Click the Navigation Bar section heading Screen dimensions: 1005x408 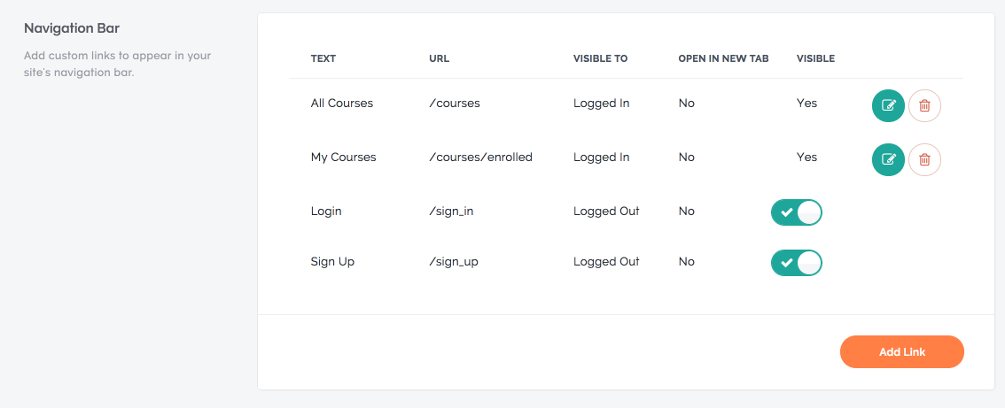click(72, 28)
